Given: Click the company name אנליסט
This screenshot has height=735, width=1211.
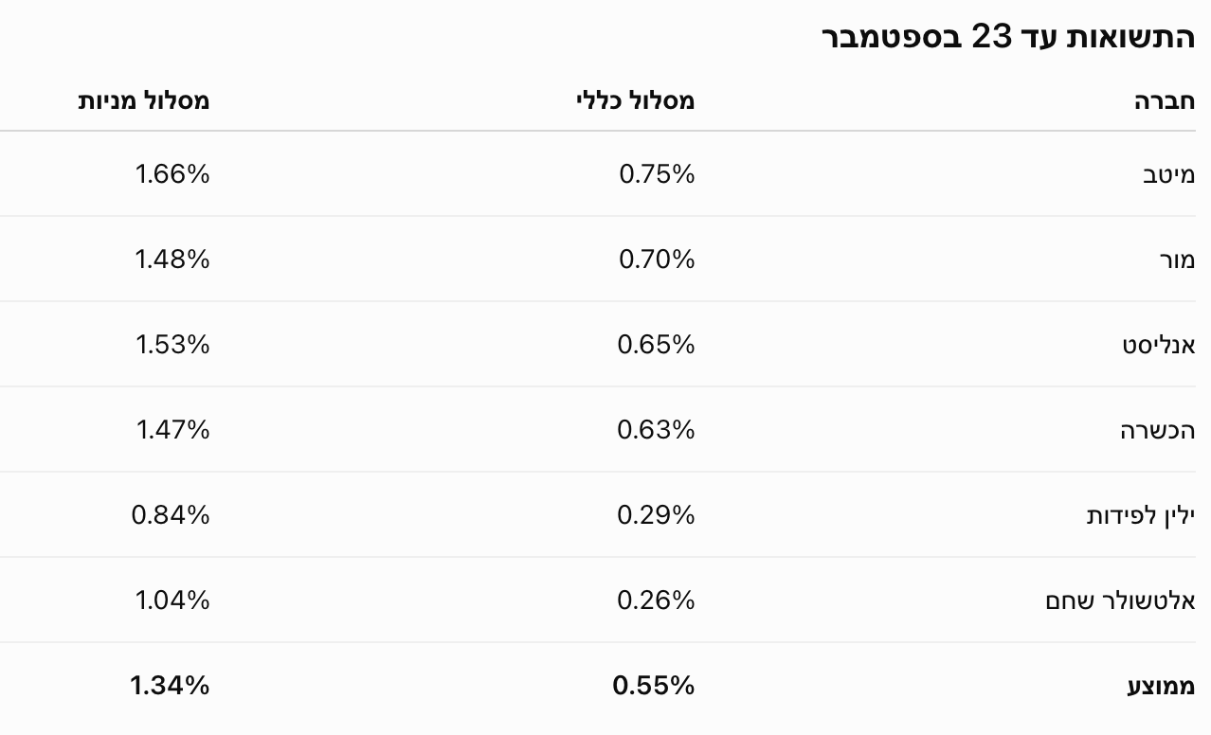Looking at the screenshot, I should pyautogui.click(x=1158, y=345).
